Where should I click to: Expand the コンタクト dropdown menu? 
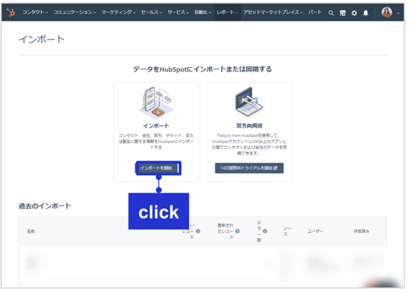click(35, 12)
